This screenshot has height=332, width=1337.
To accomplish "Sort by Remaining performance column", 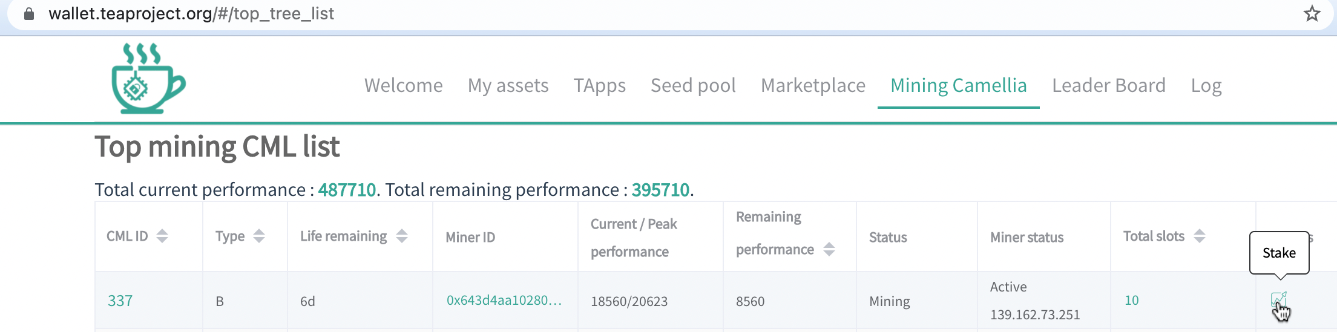I will (829, 249).
